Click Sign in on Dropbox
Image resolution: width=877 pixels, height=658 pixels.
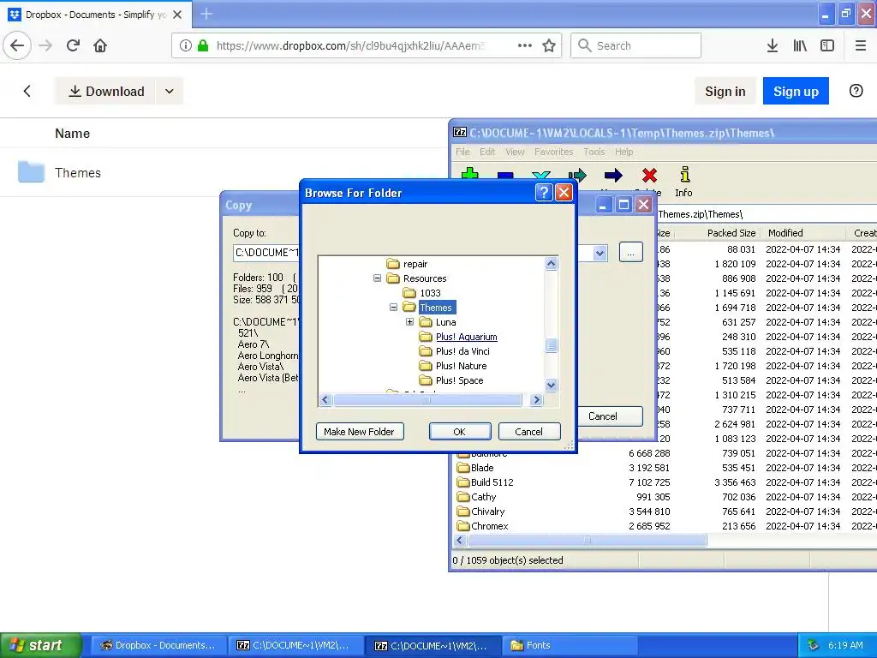[x=725, y=91]
